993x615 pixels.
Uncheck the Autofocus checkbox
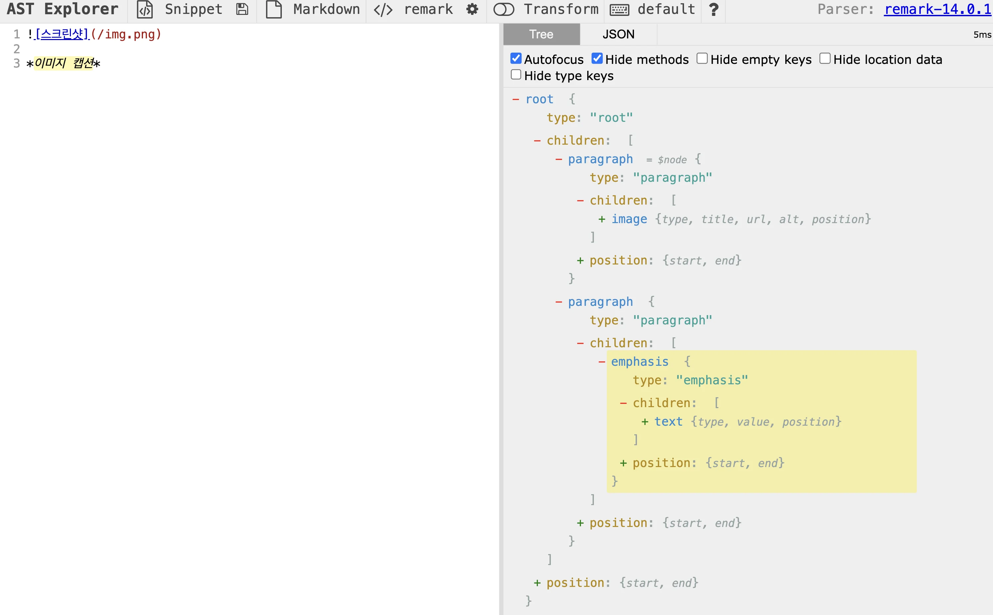516,59
